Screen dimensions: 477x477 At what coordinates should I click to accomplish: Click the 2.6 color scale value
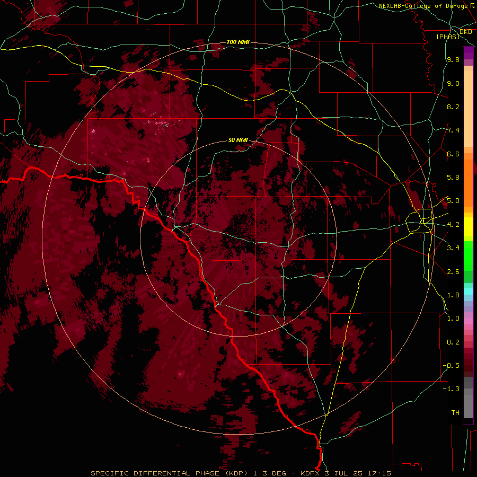(453, 272)
